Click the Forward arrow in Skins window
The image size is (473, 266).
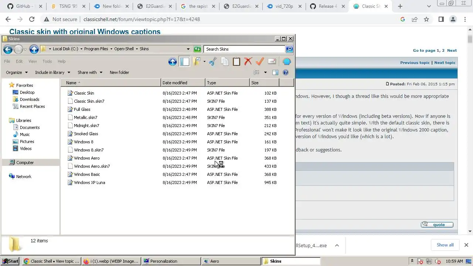coord(18,49)
